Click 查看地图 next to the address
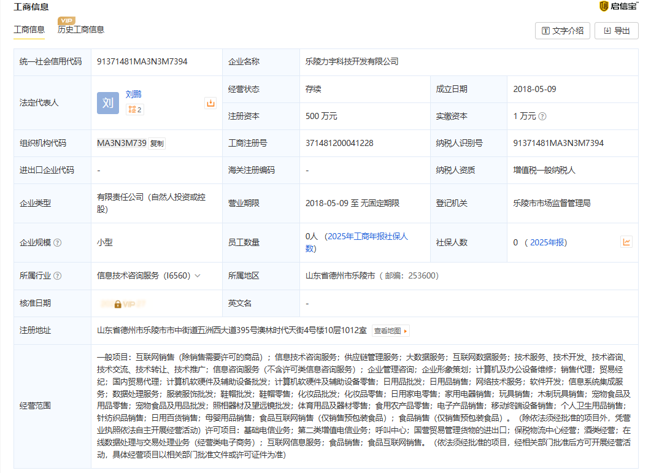This screenshot has width=651, height=473. click(x=390, y=331)
